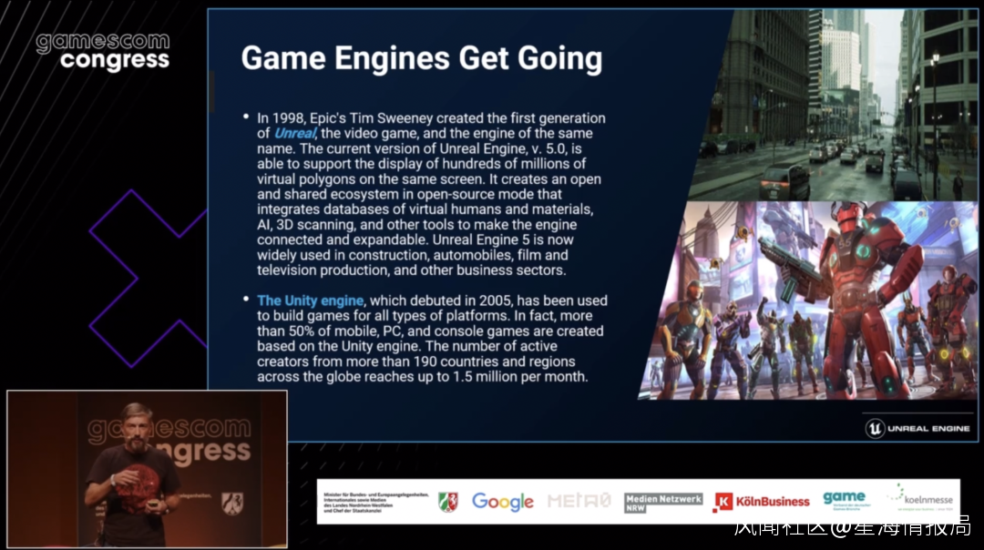Click the META sponsor logo
The image size is (984, 550).
click(579, 501)
